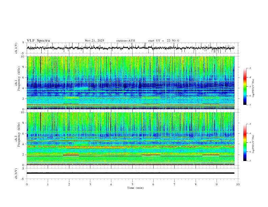Click inside the ch.1 spectrogram panel

130,83
